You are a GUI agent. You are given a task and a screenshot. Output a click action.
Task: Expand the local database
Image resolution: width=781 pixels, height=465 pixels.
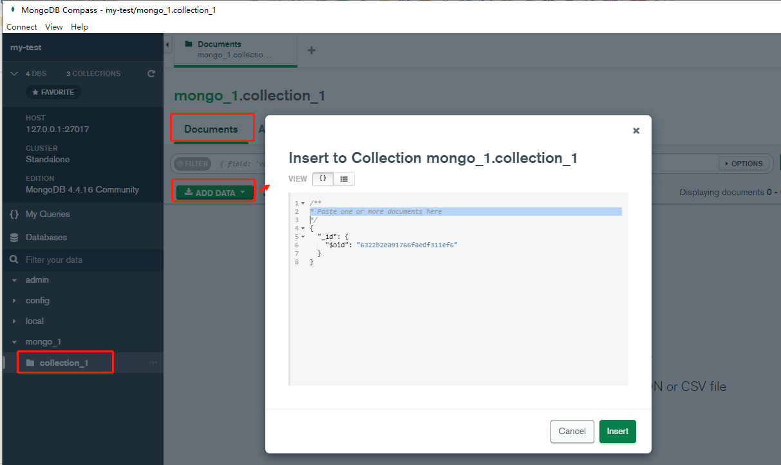click(x=14, y=321)
